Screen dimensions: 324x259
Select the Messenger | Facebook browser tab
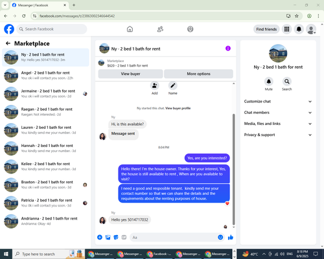click(40, 5)
